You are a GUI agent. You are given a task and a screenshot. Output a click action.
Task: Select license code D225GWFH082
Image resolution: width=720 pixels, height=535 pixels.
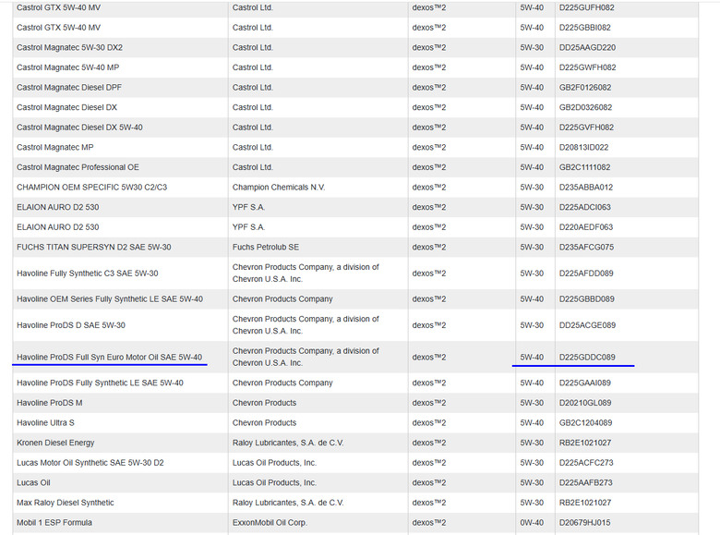pos(587,67)
